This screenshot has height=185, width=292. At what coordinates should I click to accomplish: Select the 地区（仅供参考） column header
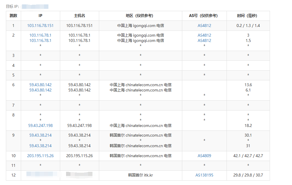pyautogui.click(x=140, y=16)
